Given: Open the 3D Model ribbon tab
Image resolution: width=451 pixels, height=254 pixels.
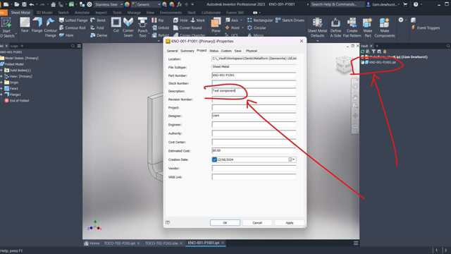Looking at the screenshot, I should tap(44, 13).
